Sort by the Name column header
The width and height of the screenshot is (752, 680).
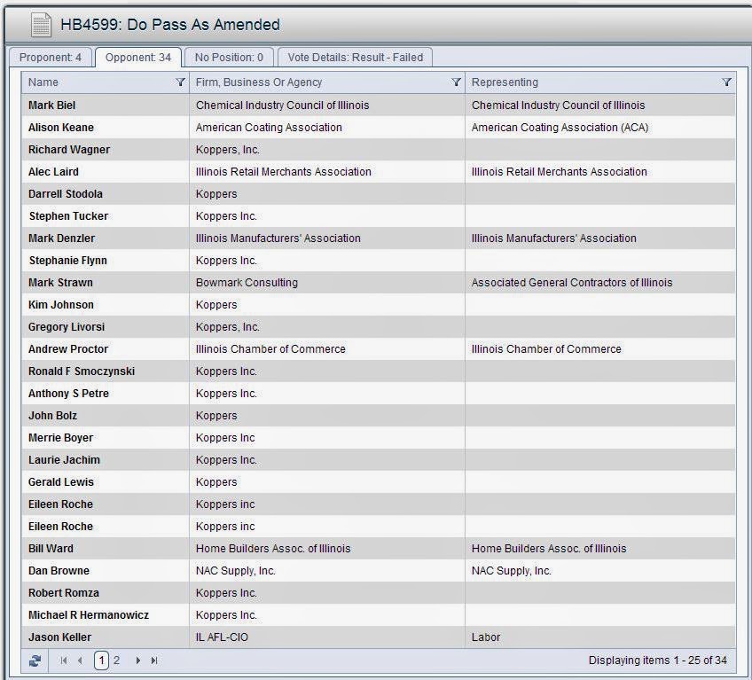coord(43,82)
